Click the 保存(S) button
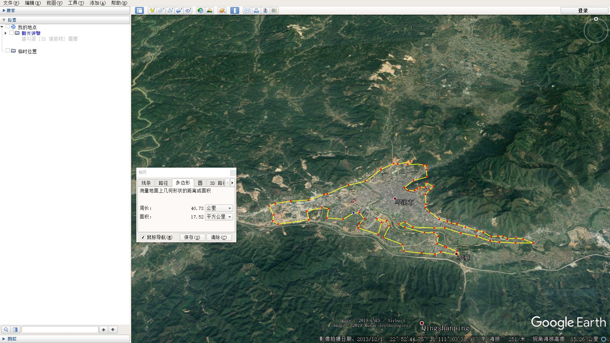The image size is (610, 343). coord(192,237)
